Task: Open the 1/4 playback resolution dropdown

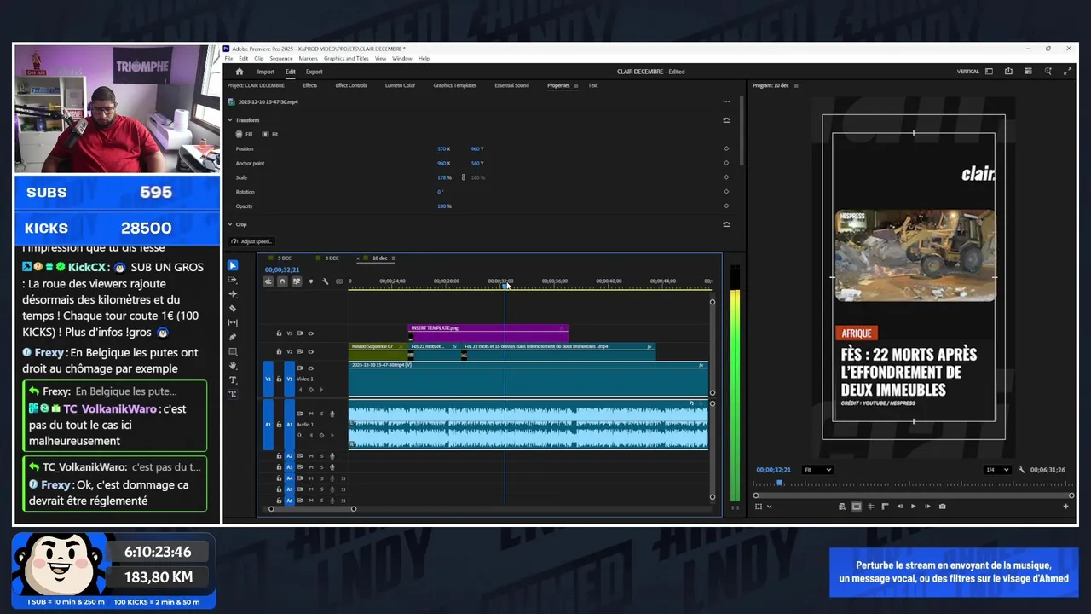Action: point(996,470)
